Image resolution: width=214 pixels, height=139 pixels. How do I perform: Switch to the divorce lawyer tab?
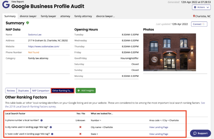28,16
